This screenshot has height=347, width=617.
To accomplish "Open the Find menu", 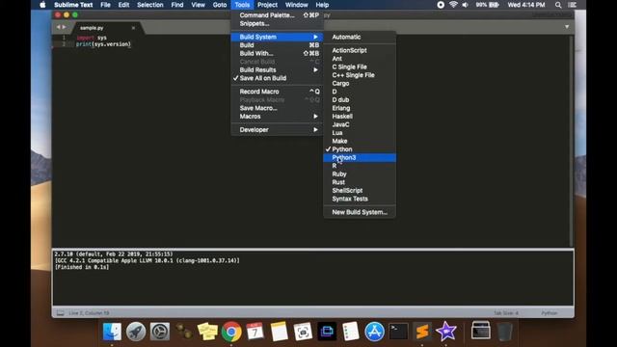I will (x=177, y=5).
